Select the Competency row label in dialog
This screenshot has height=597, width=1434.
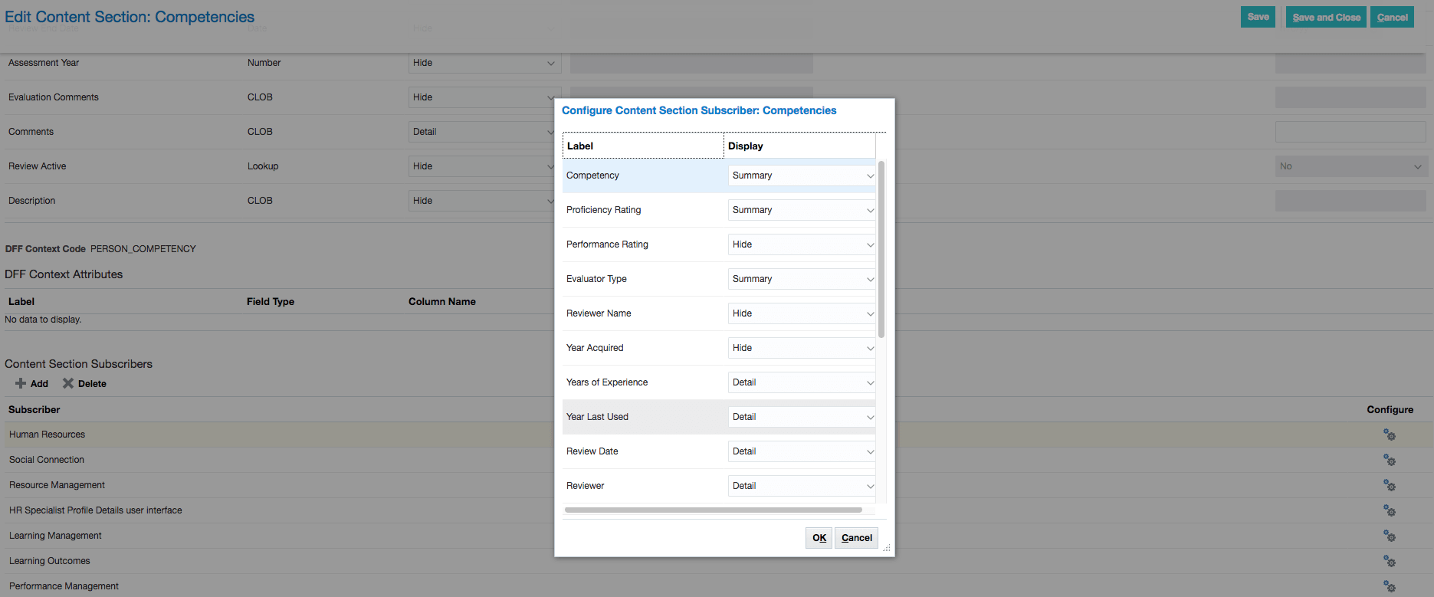coord(592,175)
